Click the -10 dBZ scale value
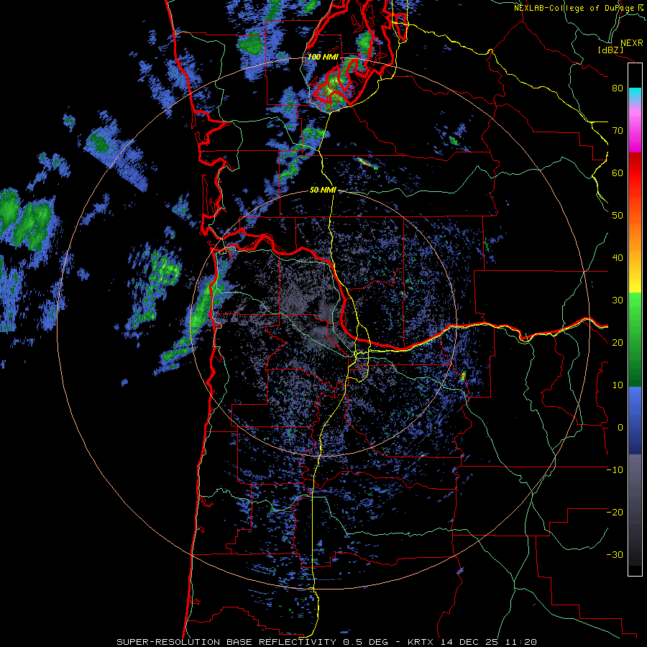 point(615,470)
